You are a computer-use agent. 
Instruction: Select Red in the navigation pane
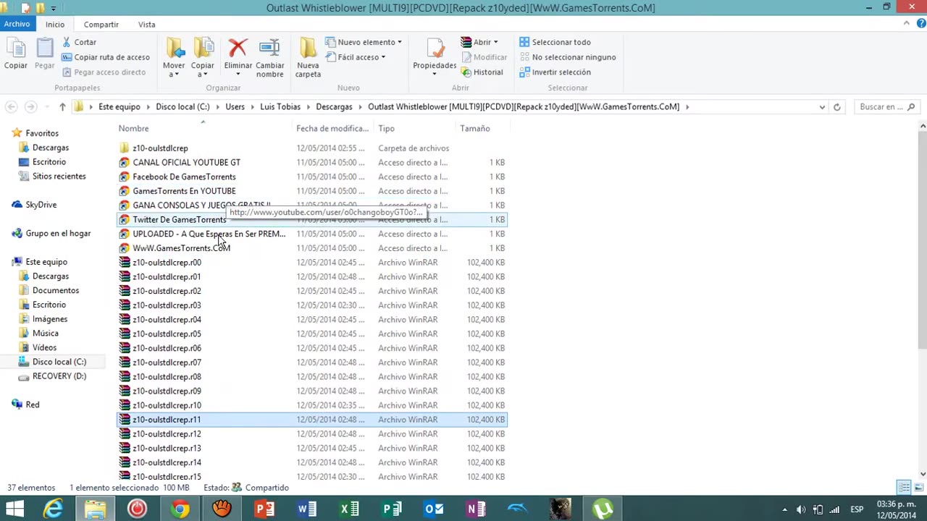32,405
